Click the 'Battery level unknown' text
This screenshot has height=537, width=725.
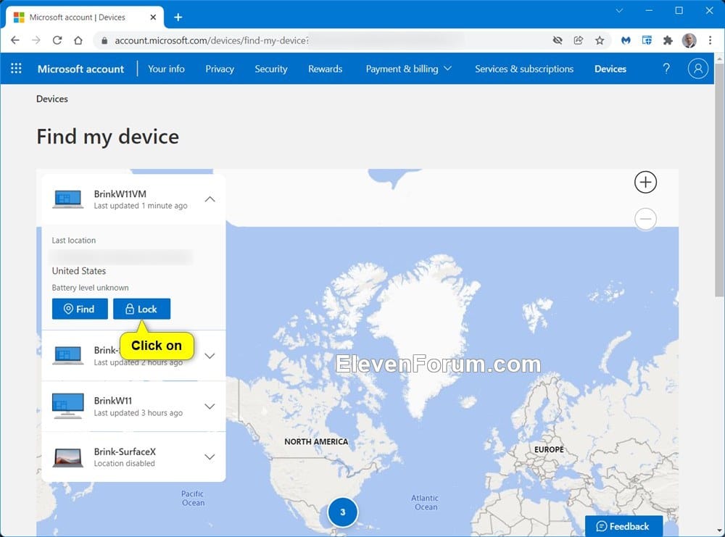click(90, 288)
